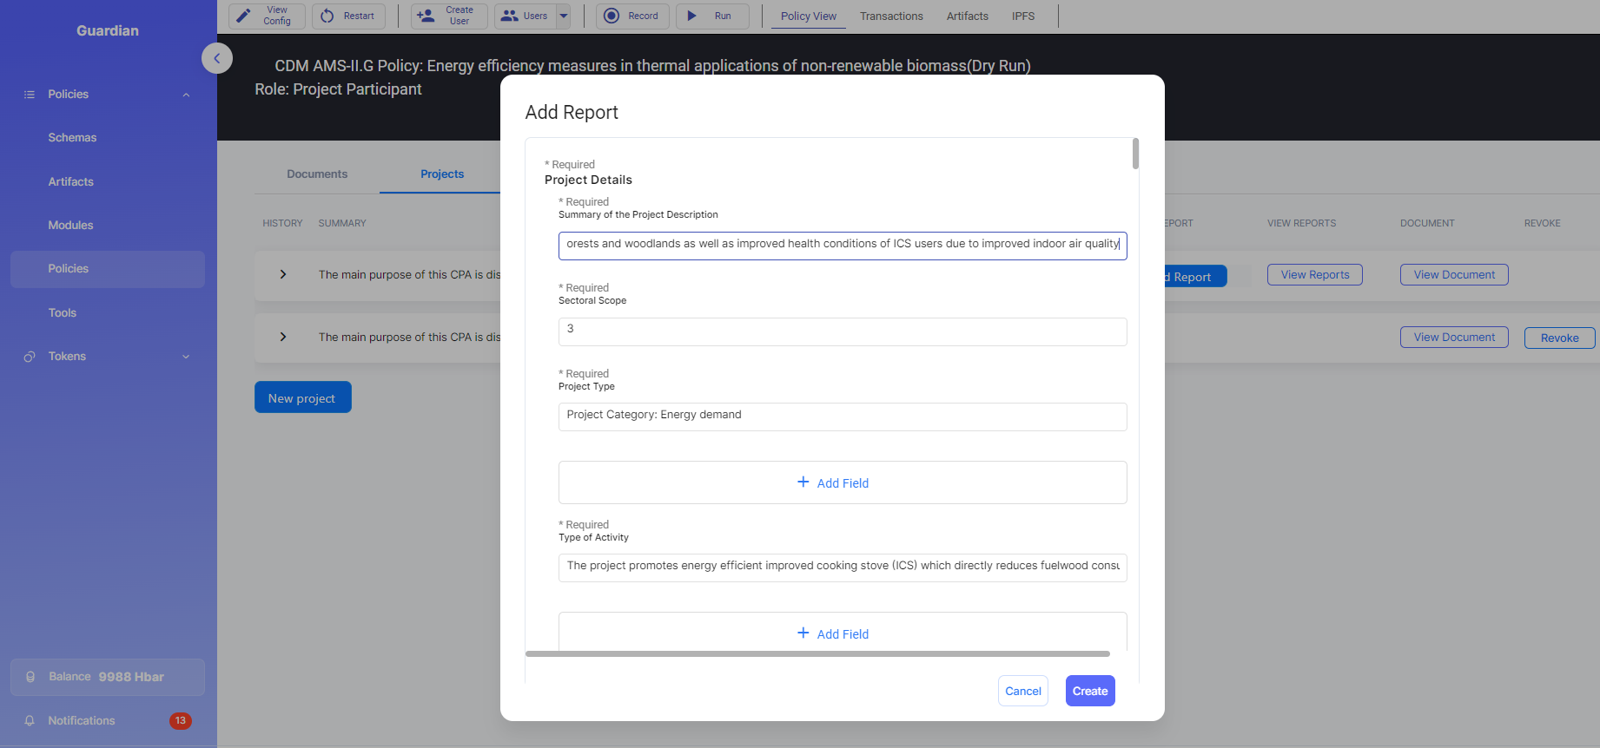Click the View Config pencil icon

(244, 16)
